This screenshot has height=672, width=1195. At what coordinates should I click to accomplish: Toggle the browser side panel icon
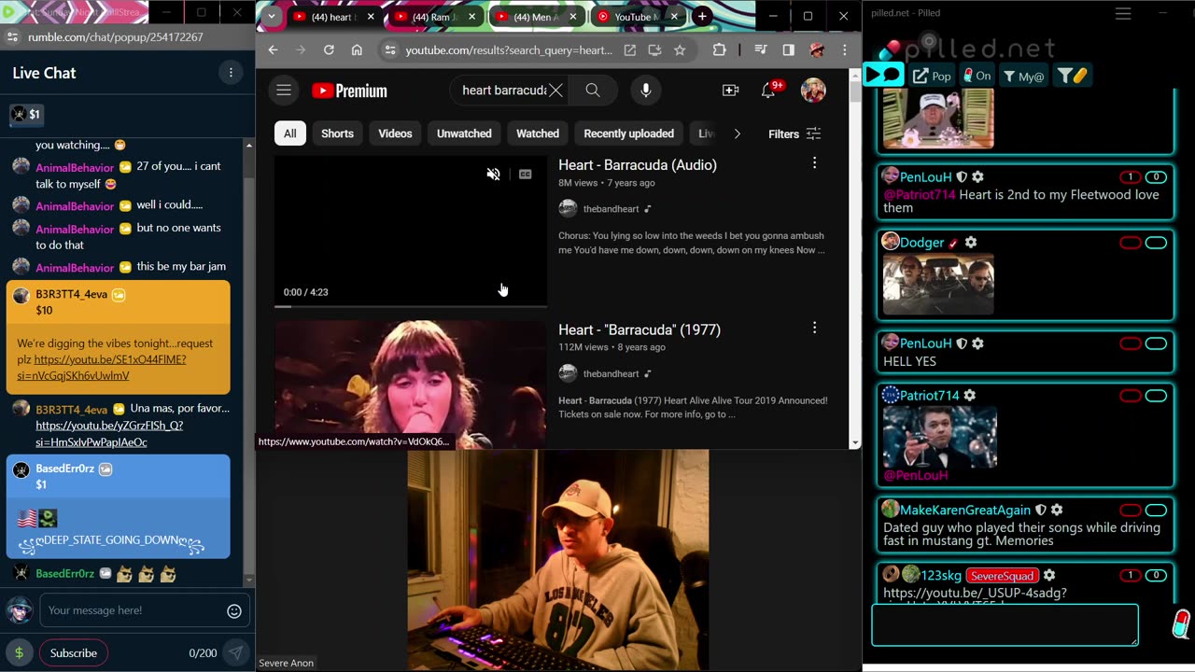789,50
